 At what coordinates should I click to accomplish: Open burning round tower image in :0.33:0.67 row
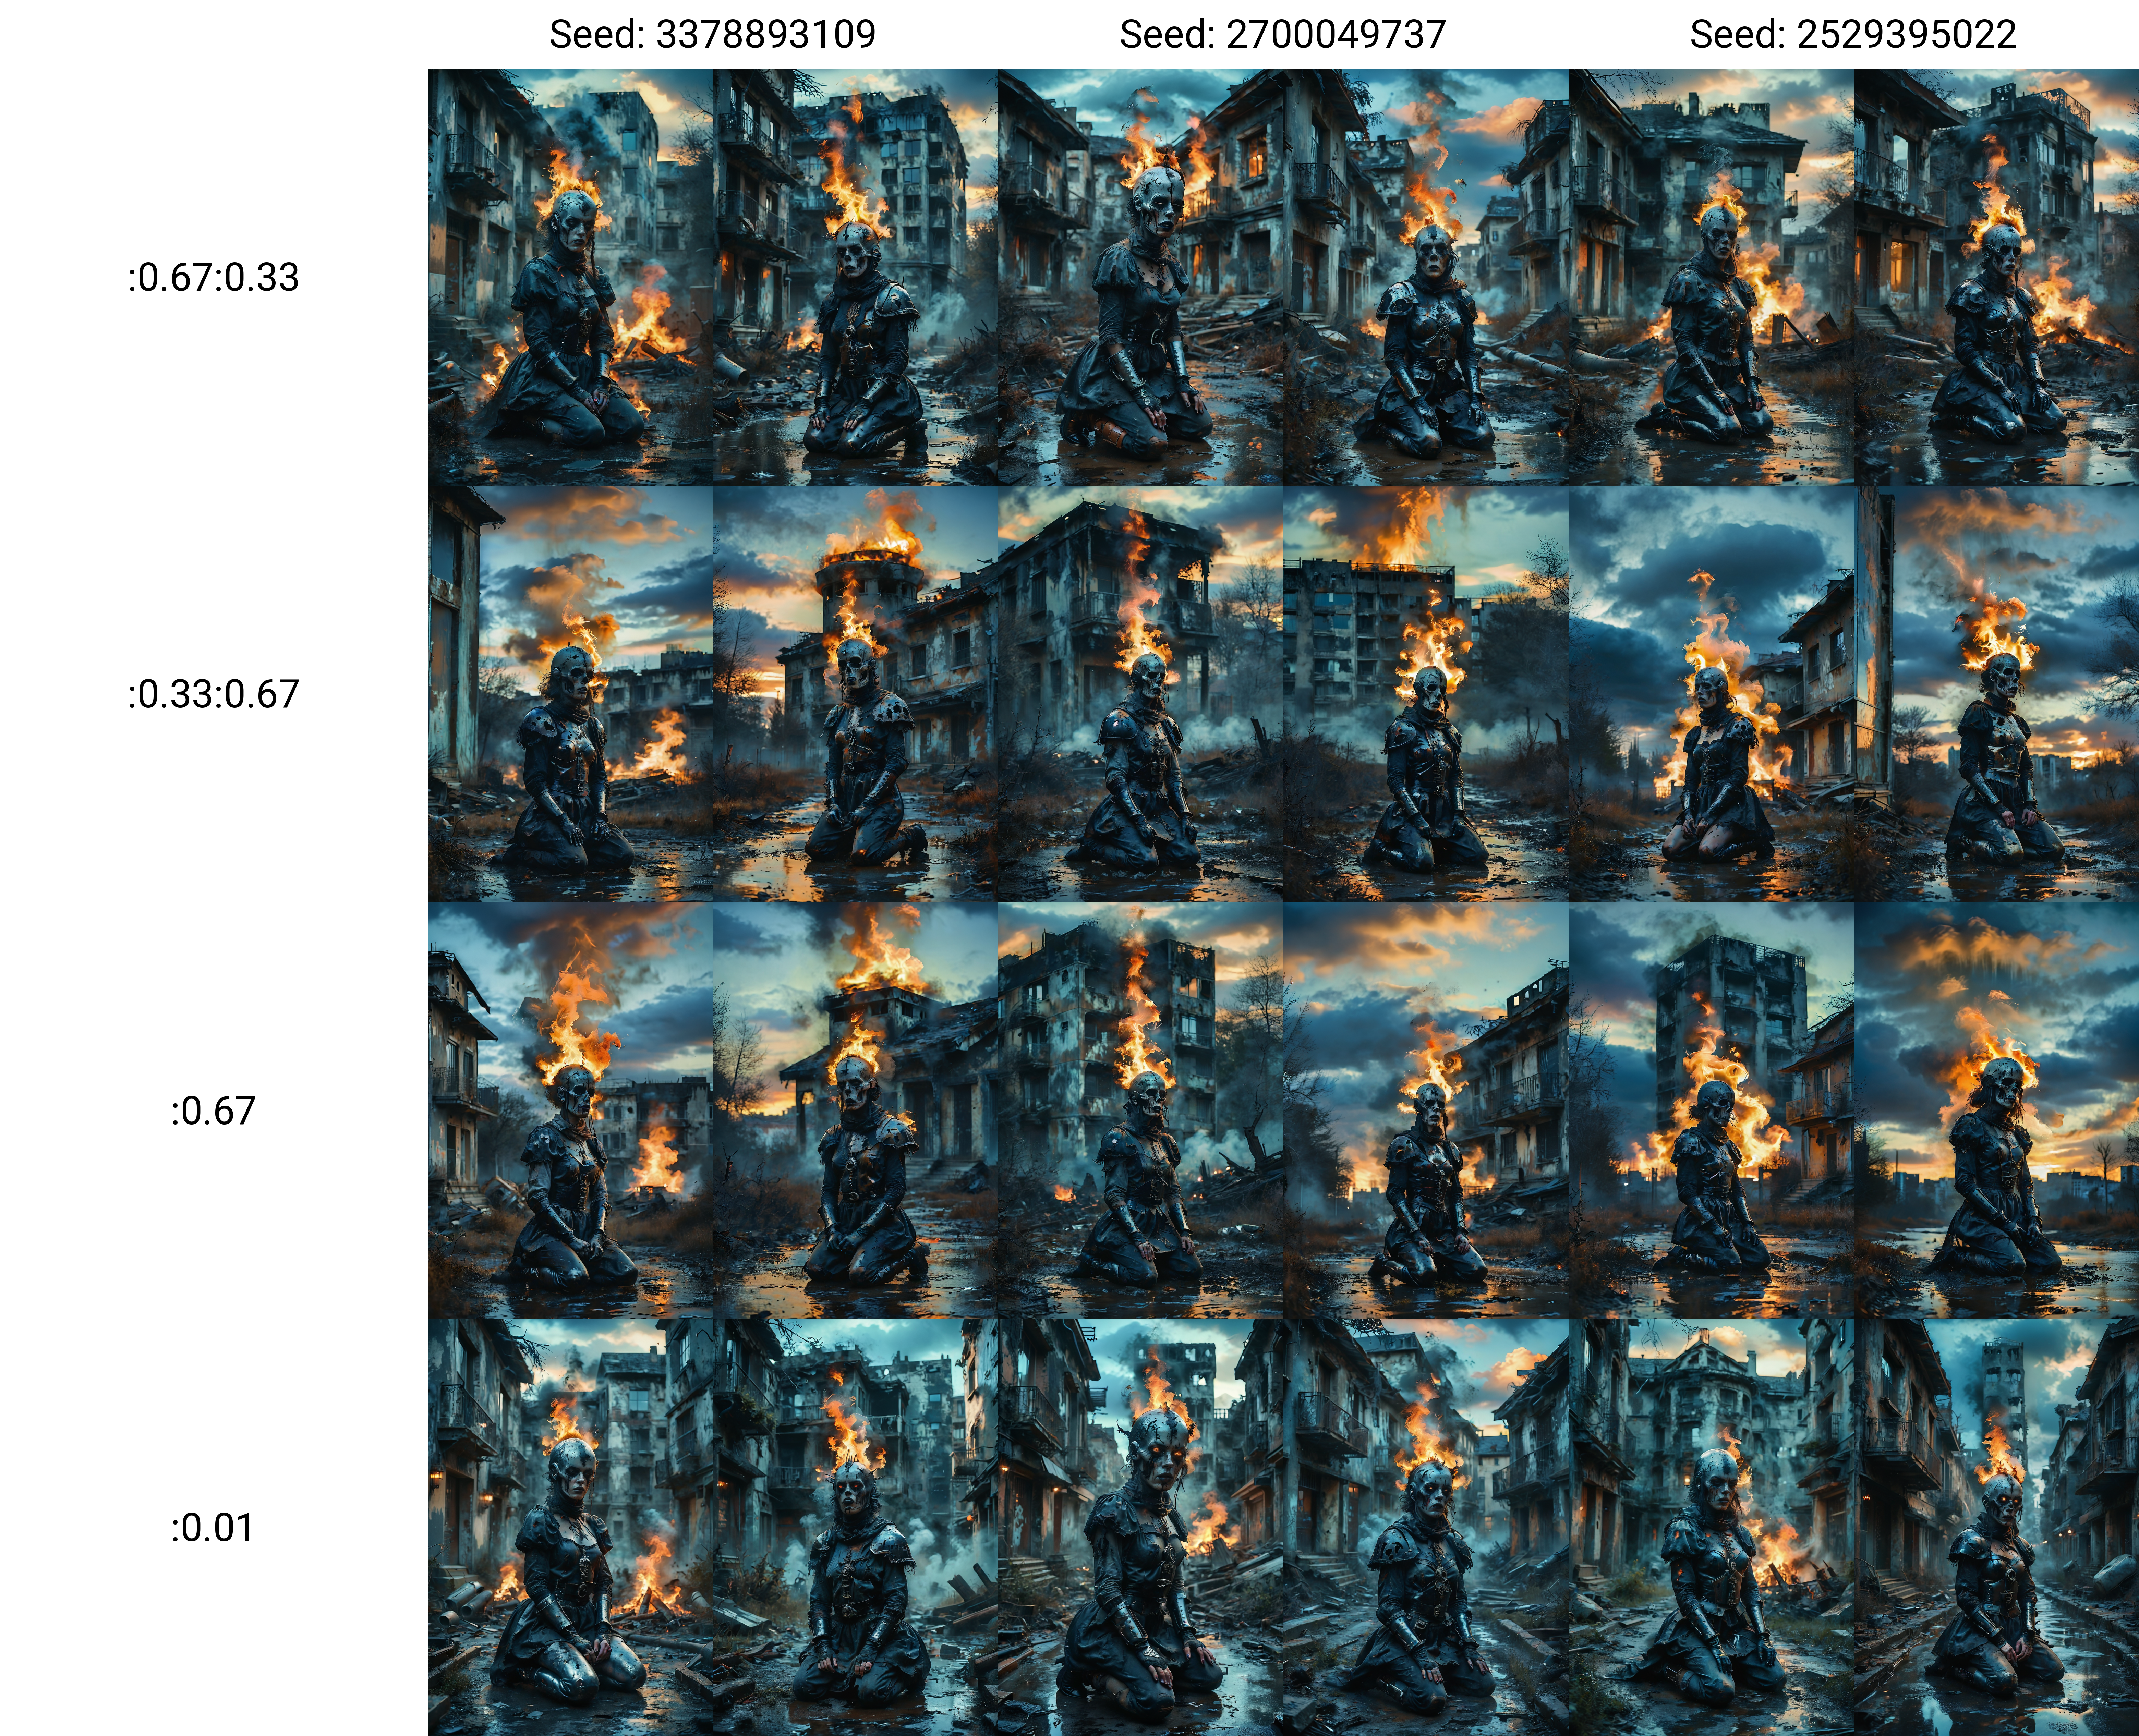pos(855,694)
